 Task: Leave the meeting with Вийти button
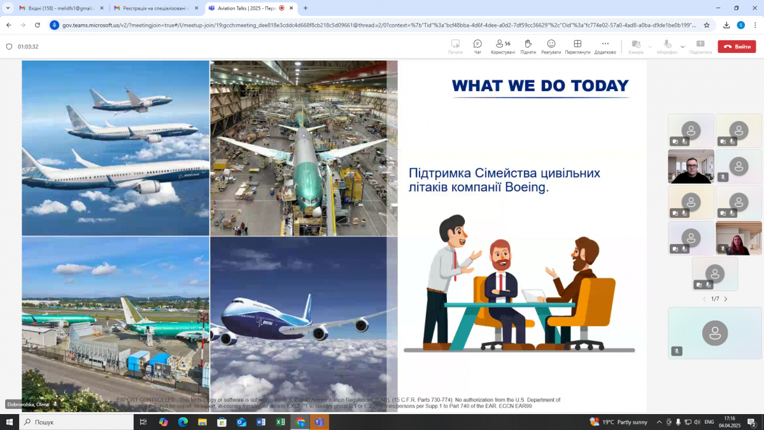(737, 47)
